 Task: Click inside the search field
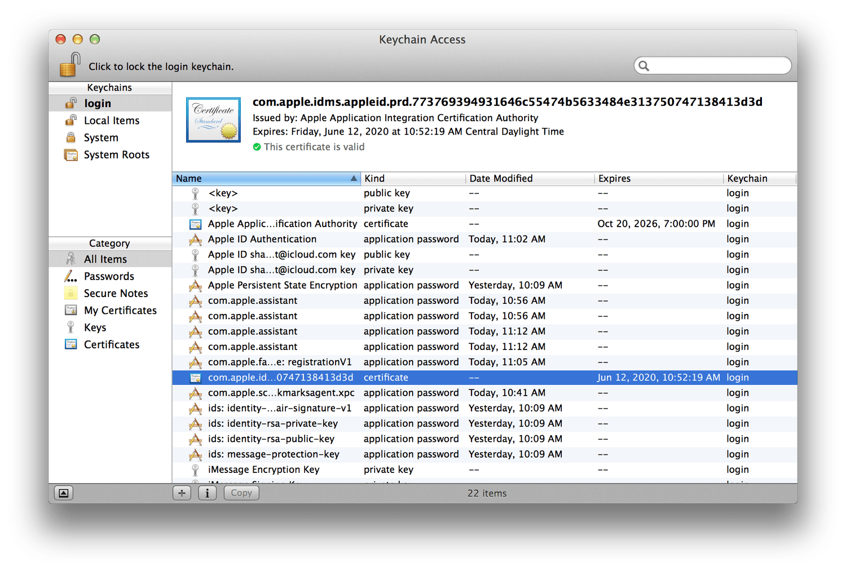(717, 66)
